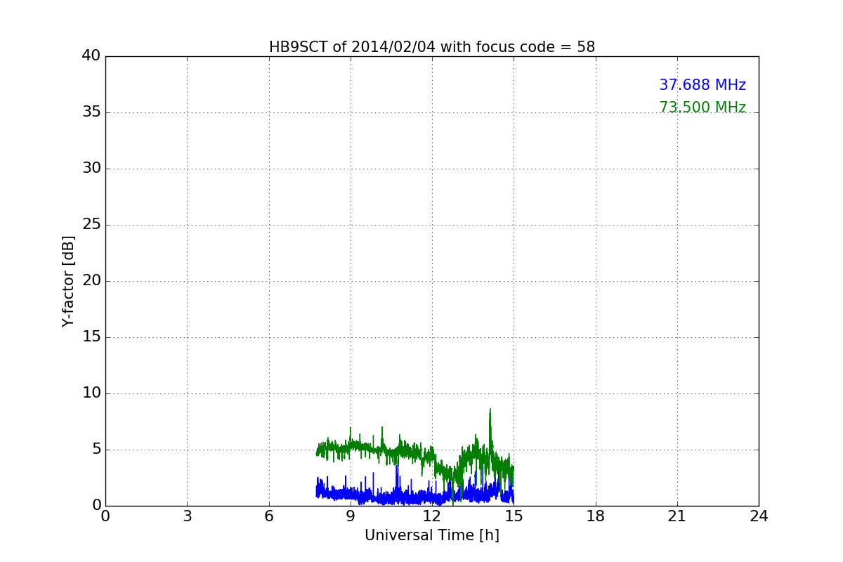Viewport: 843px width, 562px height.
Task: Click the plot title 'HB9SCT of 2014/02/04 with focus code = 58'
Action: [432, 47]
